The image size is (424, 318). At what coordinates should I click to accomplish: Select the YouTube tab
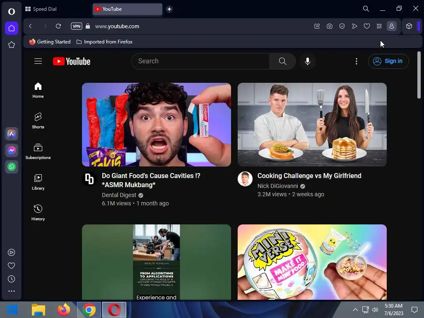tap(128, 9)
